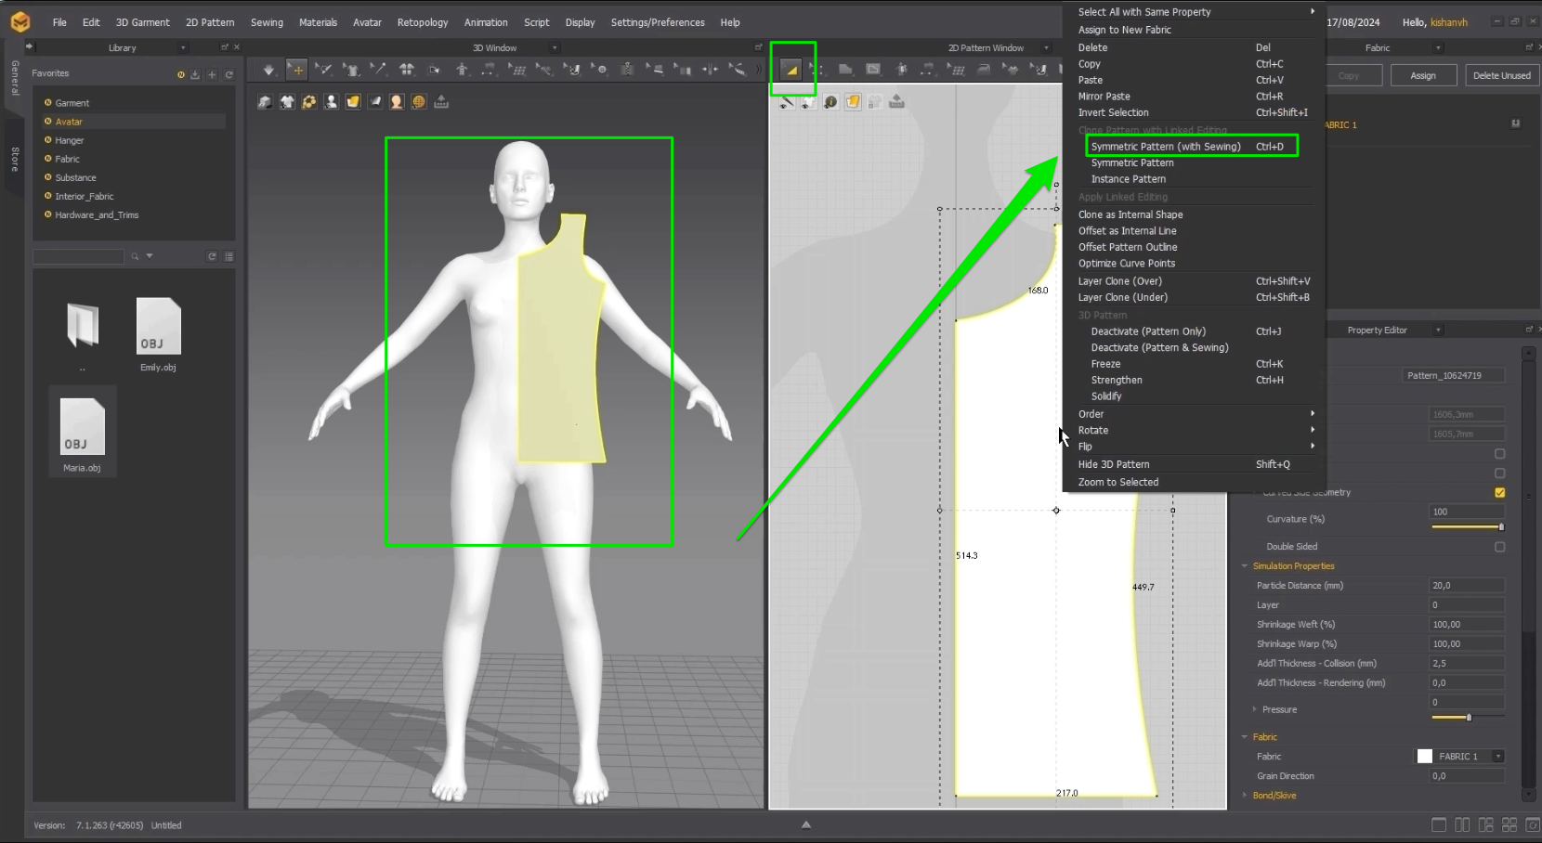1542x843 pixels.
Task: Open the Property Editor title dropdown
Action: 1438,330
